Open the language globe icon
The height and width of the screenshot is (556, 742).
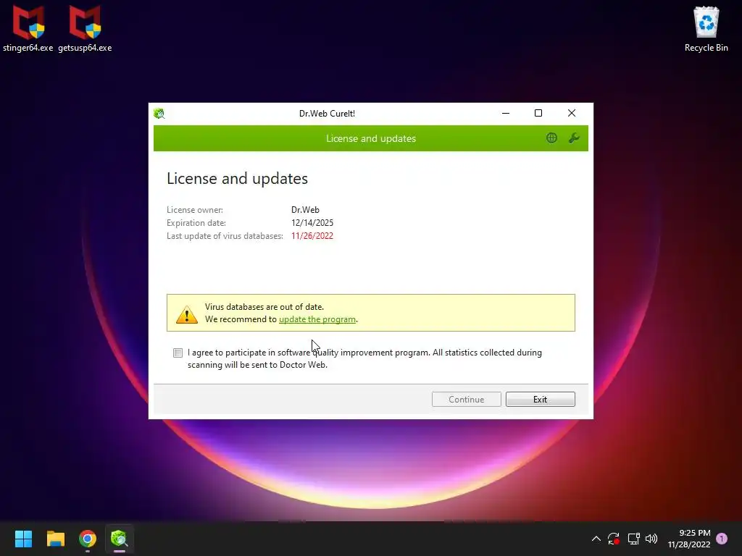pos(551,138)
